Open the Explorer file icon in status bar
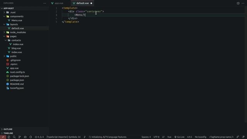The width and height of the screenshot is (247, 139). coord(9,137)
